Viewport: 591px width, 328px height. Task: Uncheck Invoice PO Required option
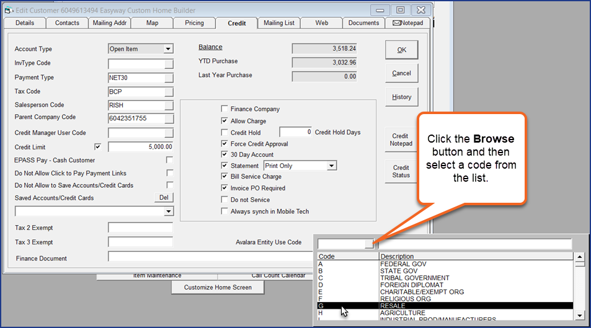[x=224, y=188]
